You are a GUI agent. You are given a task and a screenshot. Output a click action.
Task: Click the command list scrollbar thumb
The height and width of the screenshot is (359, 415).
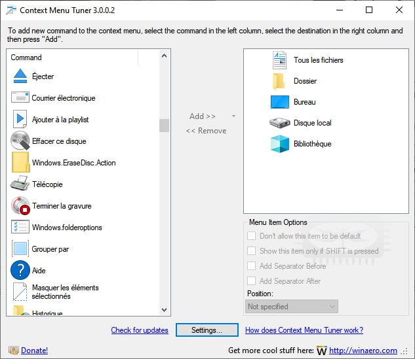(x=164, y=126)
